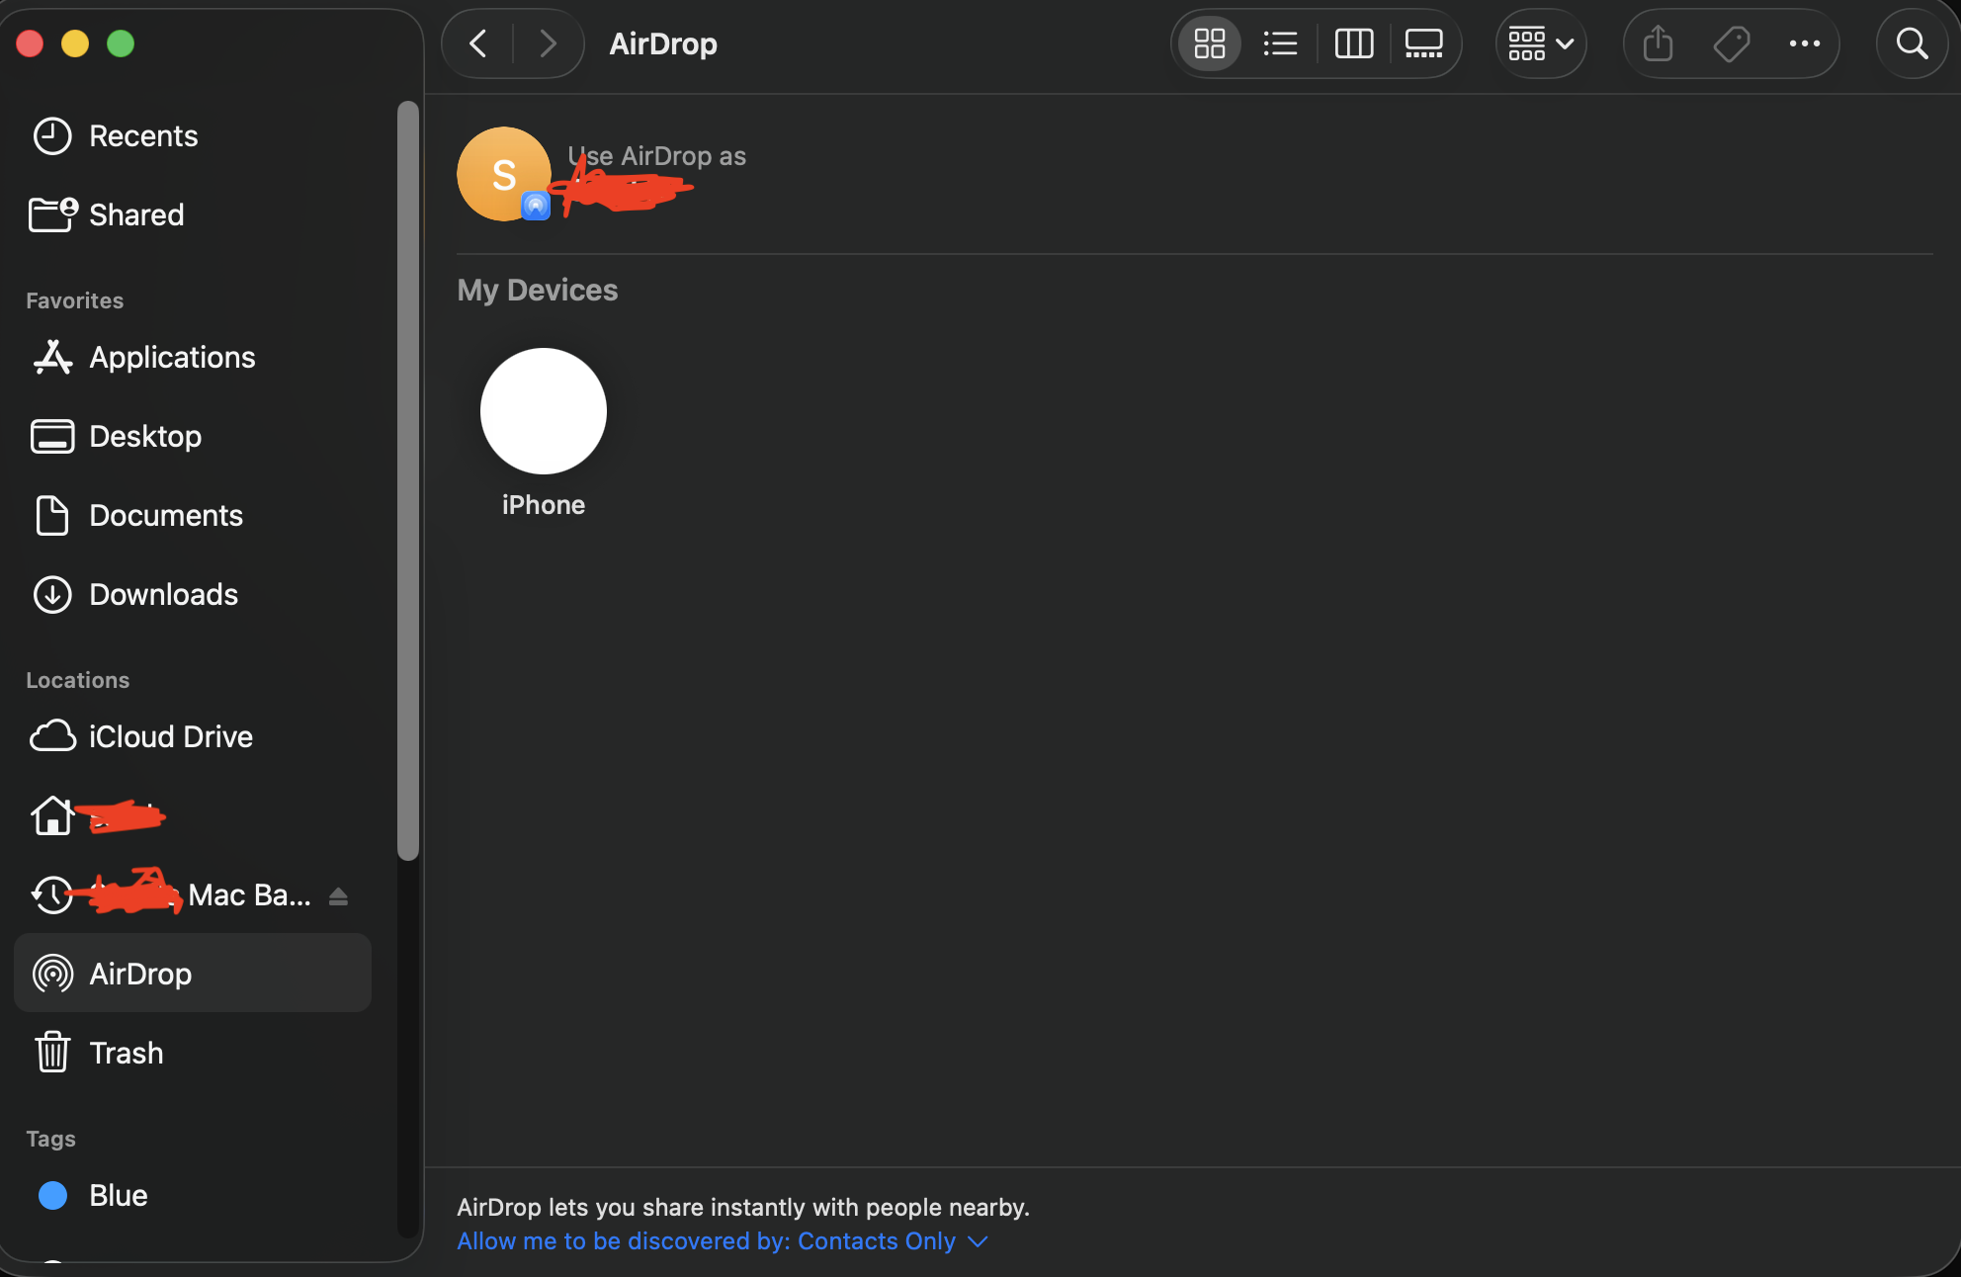
Task: Switch to list view
Action: point(1280,43)
